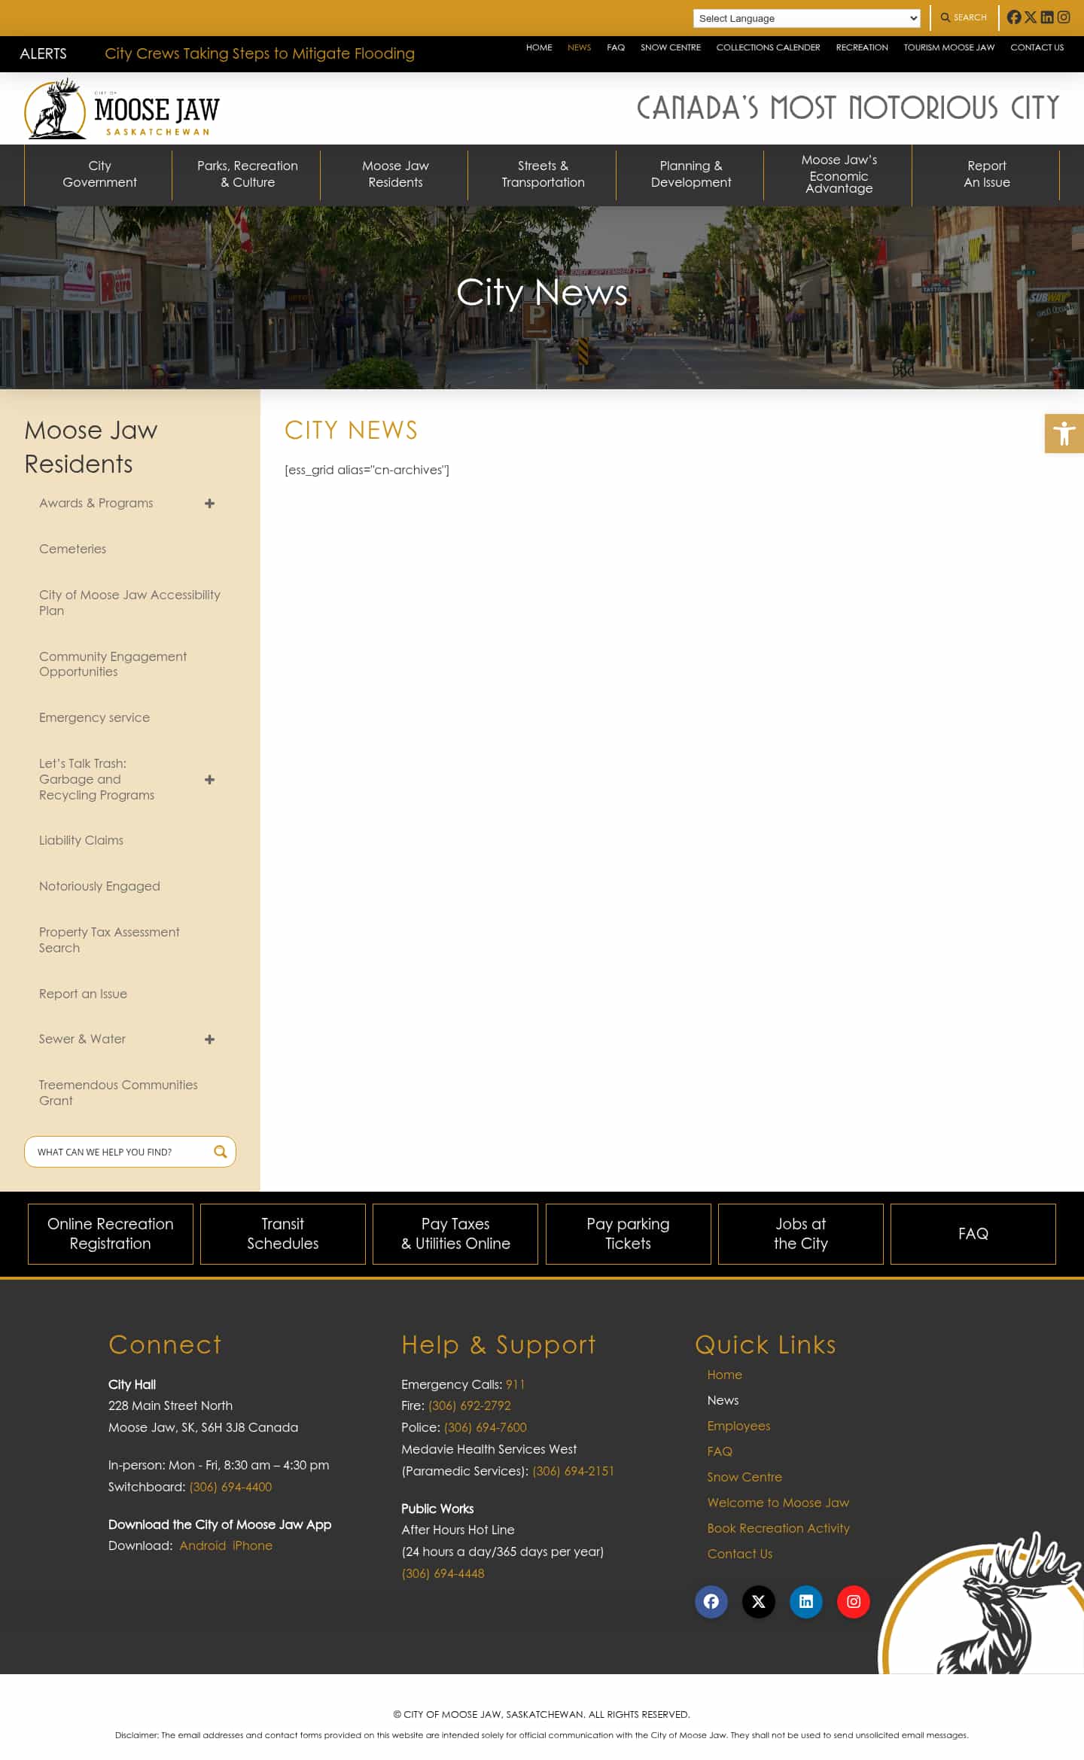The height and width of the screenshot is (1760, 1084).
Task: Open Book Recreation Activity quick link
Action: point(778,1528)
